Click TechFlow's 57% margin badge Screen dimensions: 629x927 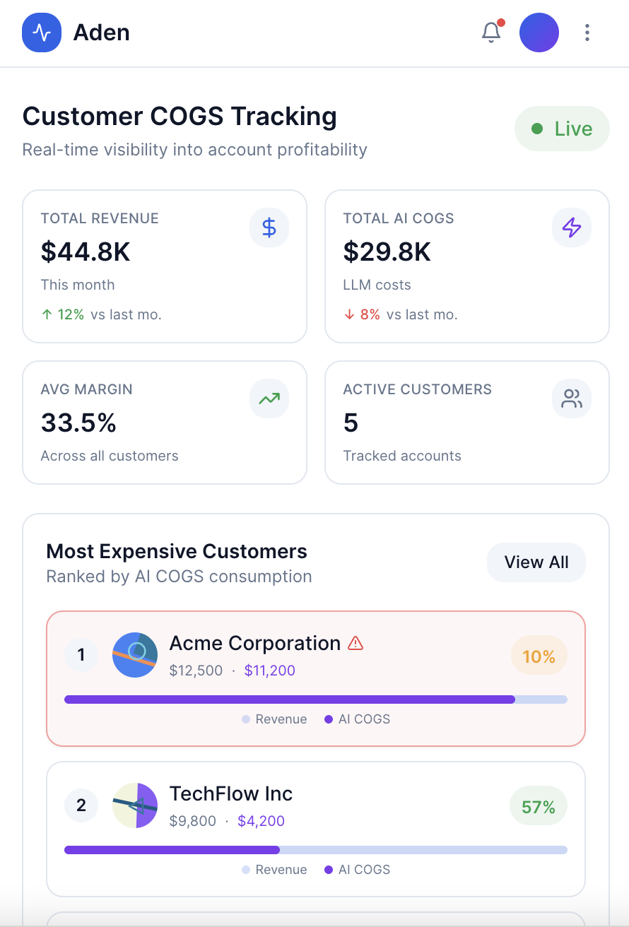(538, 807)
